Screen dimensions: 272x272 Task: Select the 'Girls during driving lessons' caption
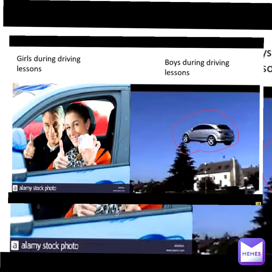tap(48, 63)
